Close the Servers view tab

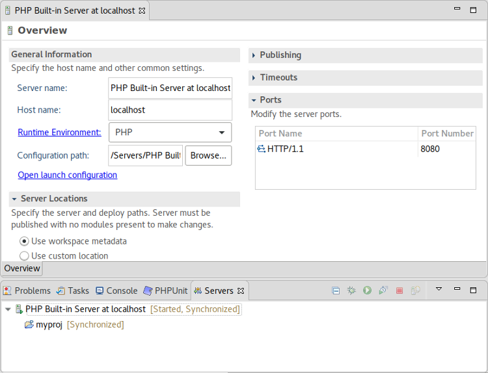[241, 291]
